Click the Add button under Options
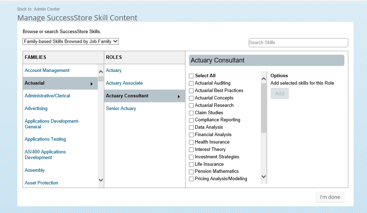This screenshot has height=213, width=367. coord(280,93)
